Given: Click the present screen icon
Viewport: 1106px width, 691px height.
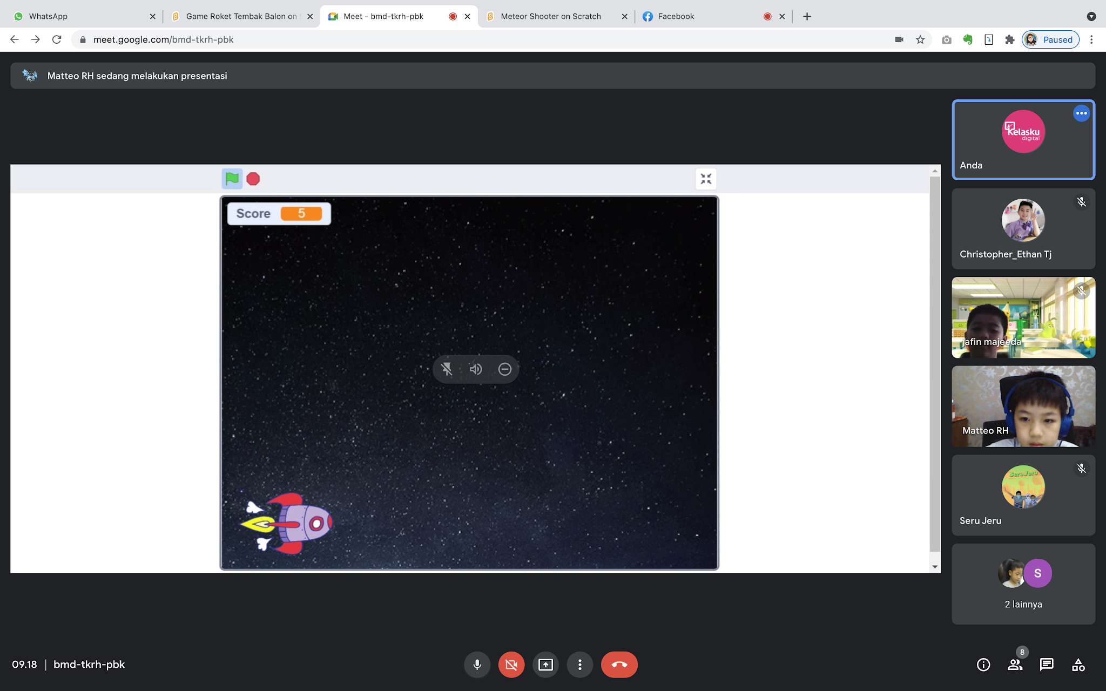Looking at the screenshot, I should click(x=545, y=665).
